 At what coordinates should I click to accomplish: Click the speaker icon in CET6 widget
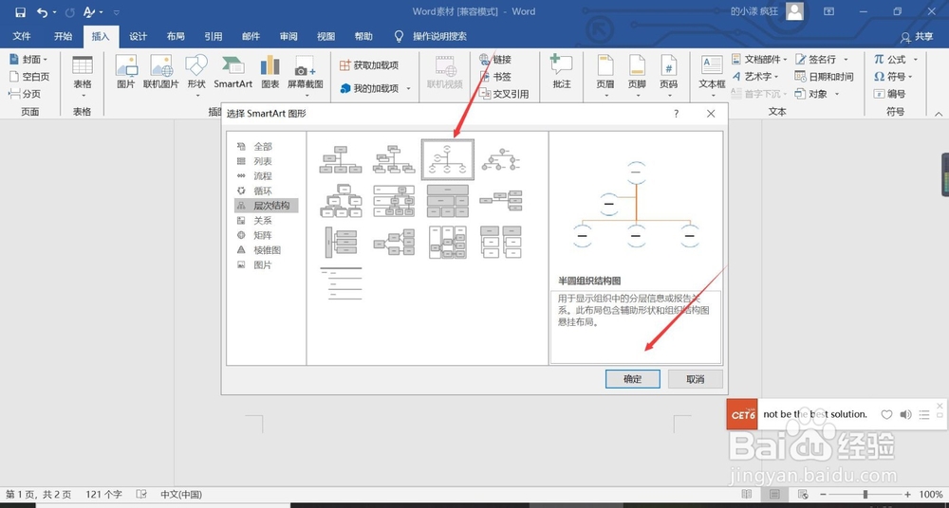(905, 414)
